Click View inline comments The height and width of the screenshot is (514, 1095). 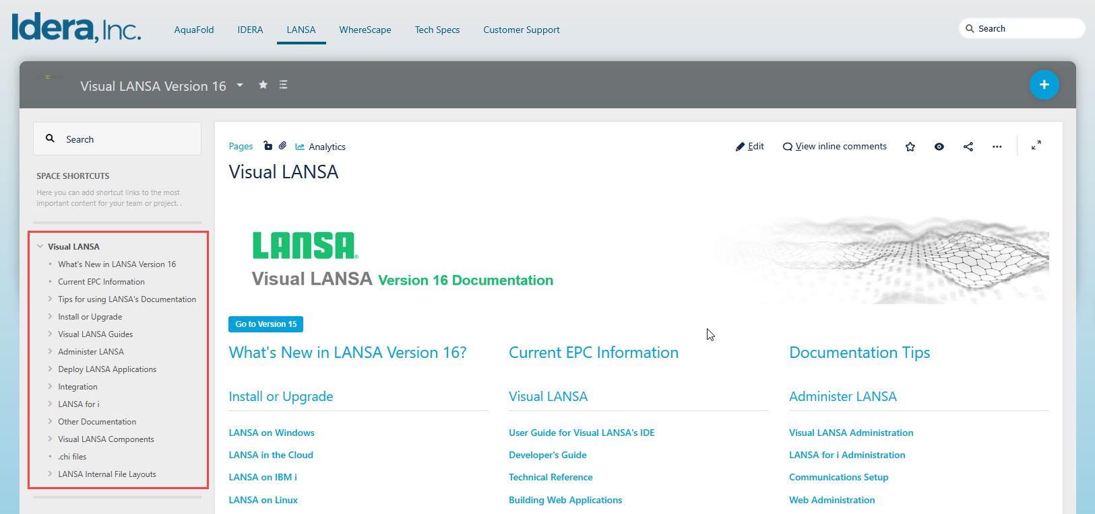coord(835,146)
